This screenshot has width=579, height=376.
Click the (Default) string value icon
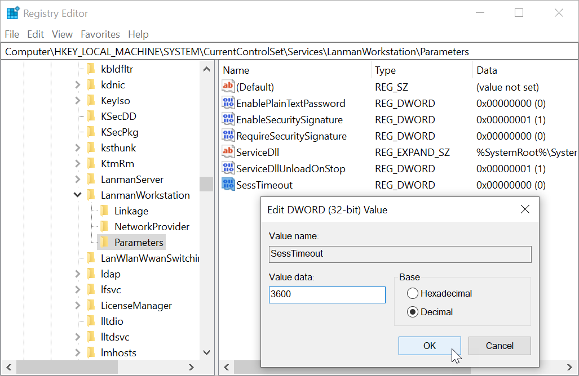click(228, 87)
